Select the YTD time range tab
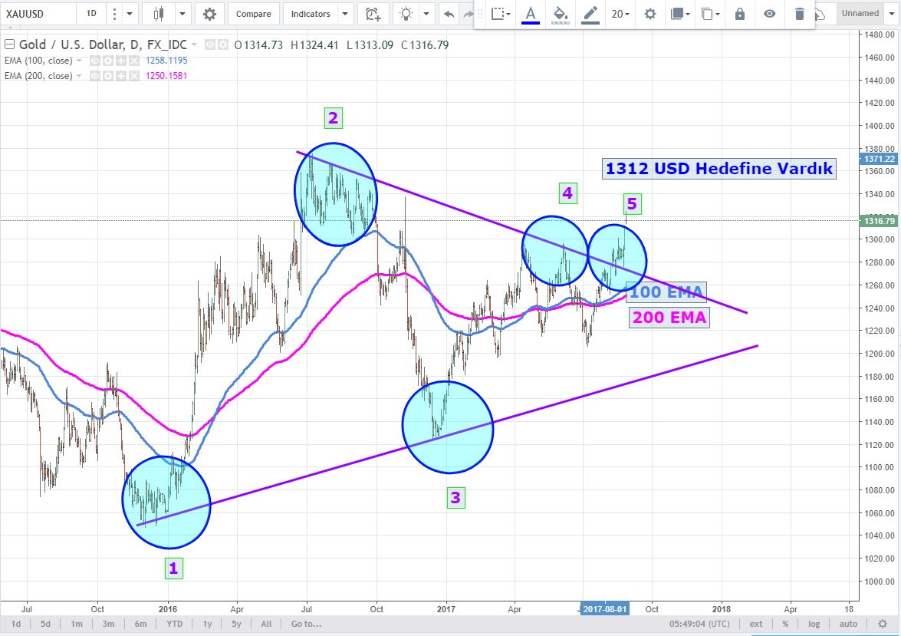901x636 pixels. tap(175, 624)
